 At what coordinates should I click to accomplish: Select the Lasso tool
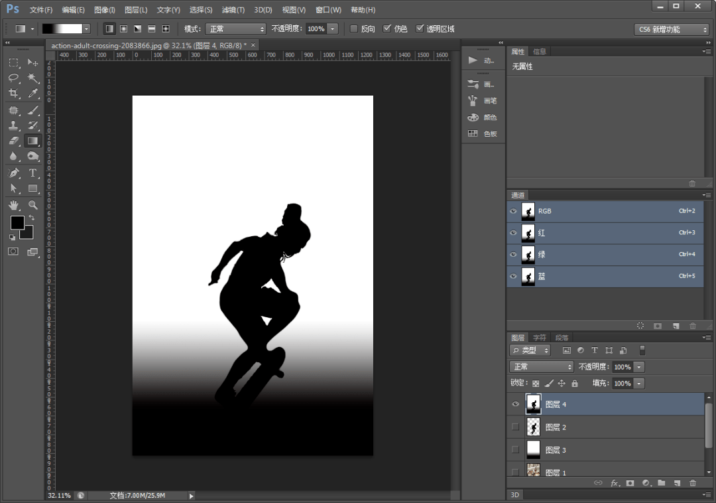(14, 78)
